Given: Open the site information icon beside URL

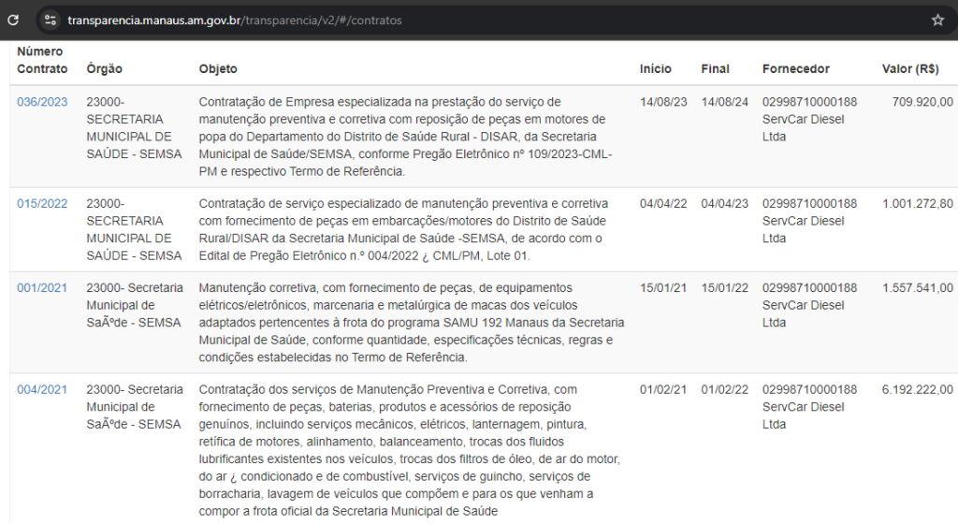Looking at the screenshot, I should click(x=51, y=20).
